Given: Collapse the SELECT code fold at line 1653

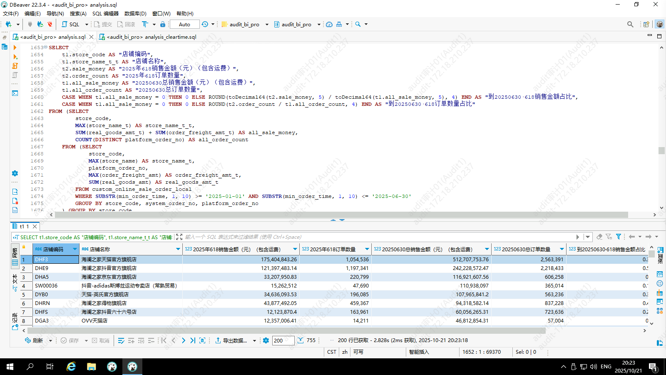Looking at the screenshot, I should (x=45, y=47).
